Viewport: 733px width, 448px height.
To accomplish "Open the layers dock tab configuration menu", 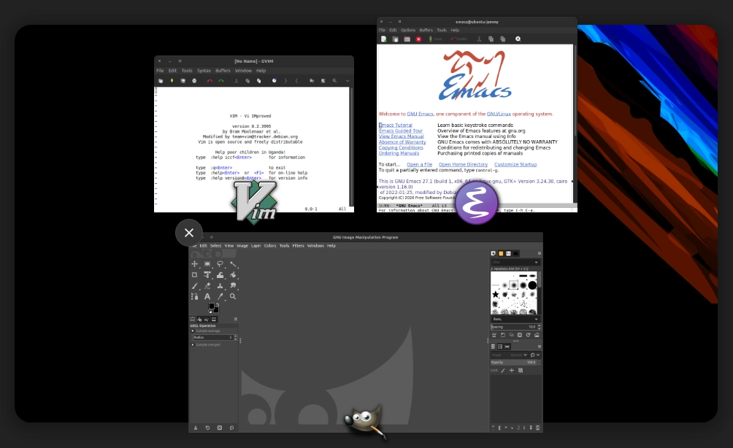I will pos(539,347).
